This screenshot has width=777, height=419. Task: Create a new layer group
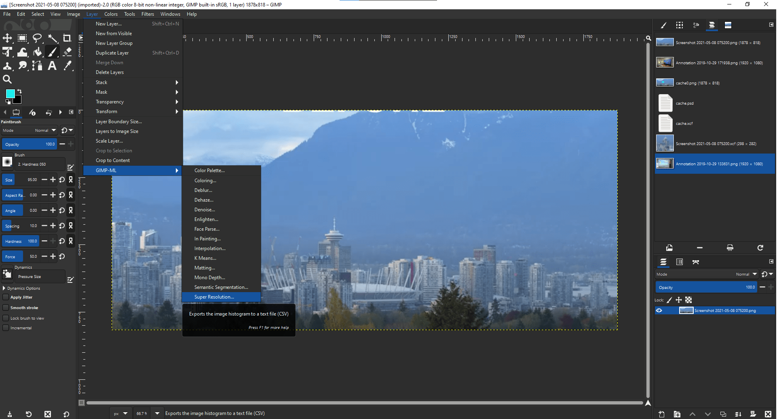[x=677, y=414]
